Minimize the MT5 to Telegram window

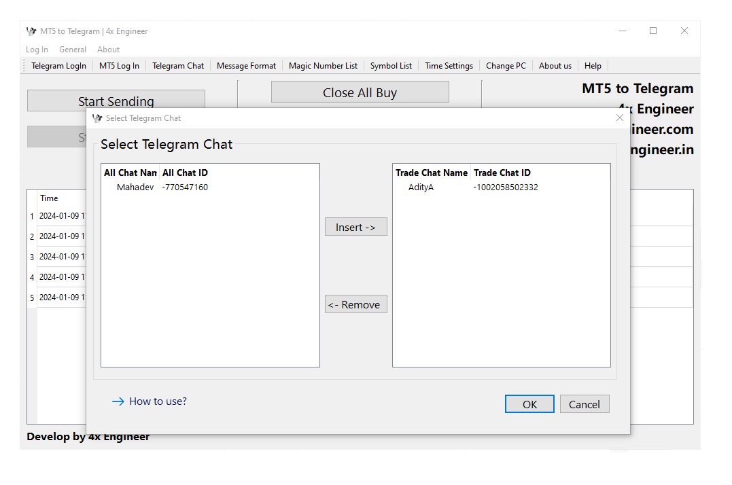623,31
